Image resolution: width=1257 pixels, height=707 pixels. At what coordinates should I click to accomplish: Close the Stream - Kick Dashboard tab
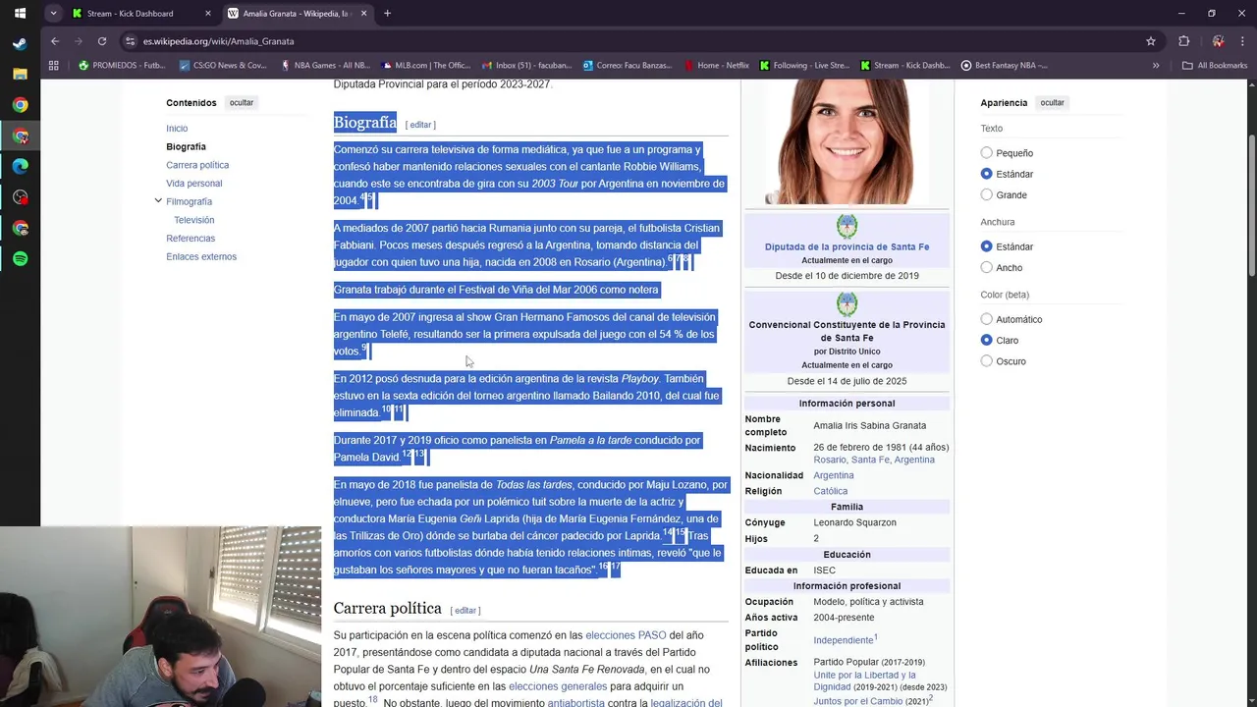208,14
